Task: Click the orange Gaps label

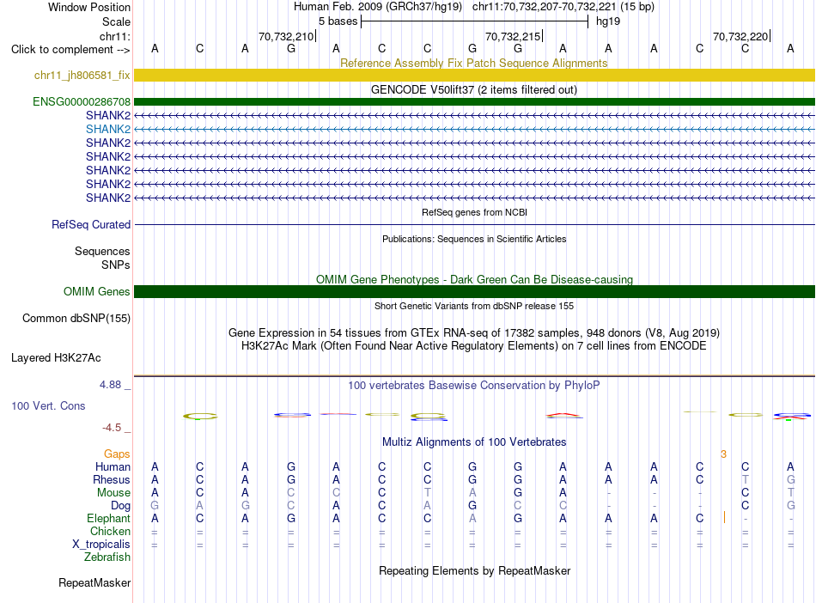Action: click(117, 454)
